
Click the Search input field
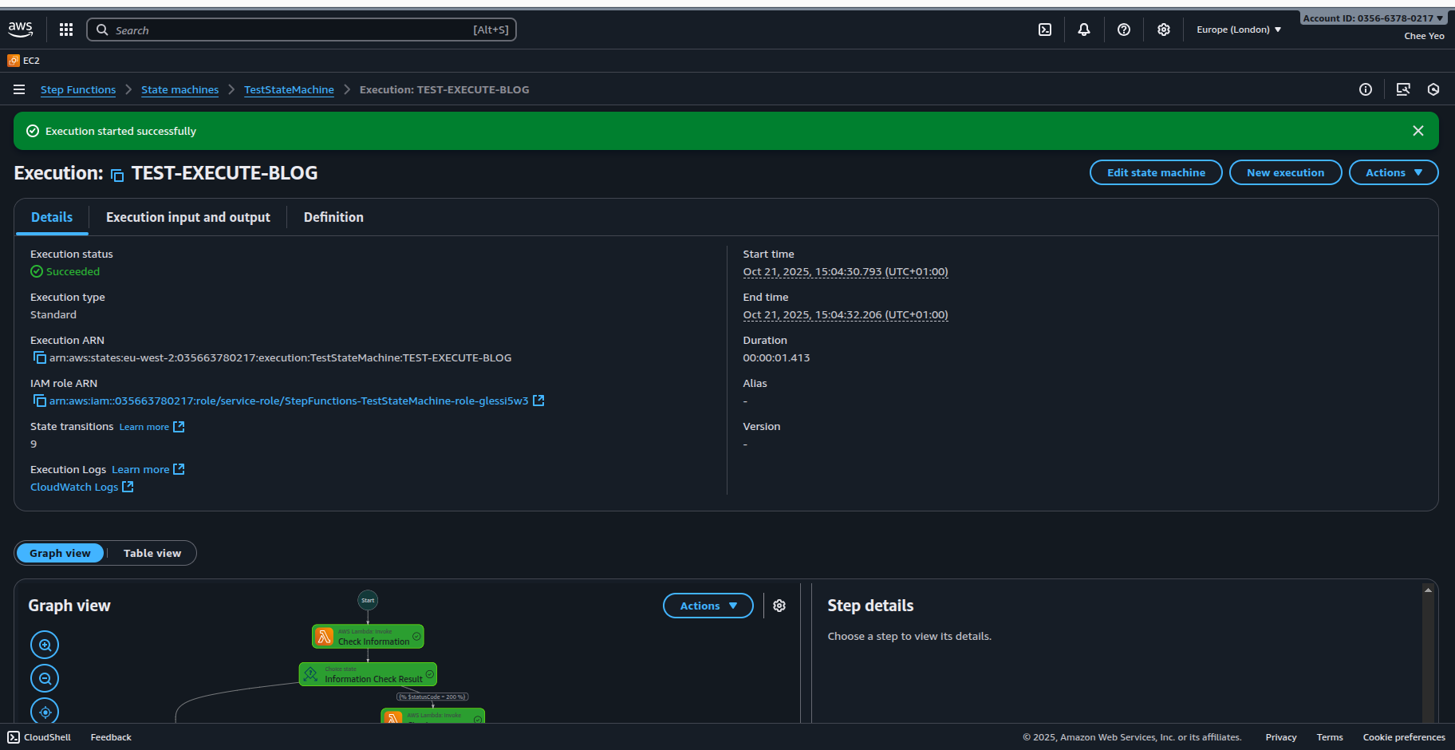click(302, 30)
